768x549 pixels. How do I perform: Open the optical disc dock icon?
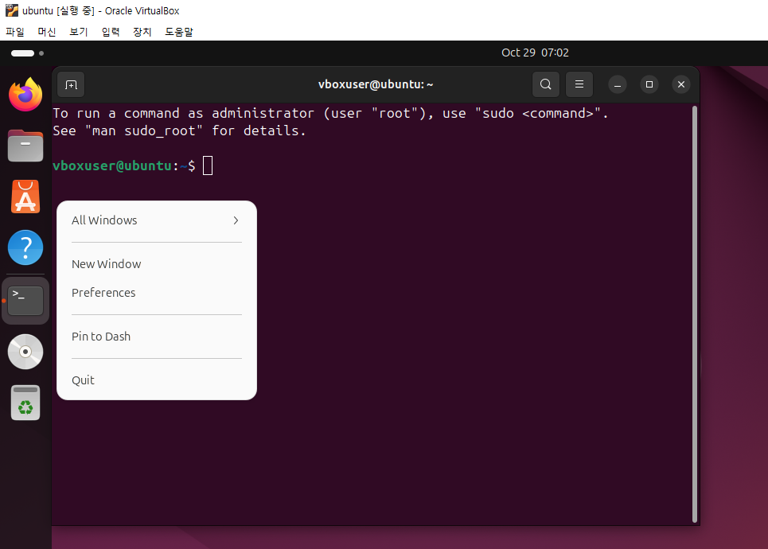point(25,352)
